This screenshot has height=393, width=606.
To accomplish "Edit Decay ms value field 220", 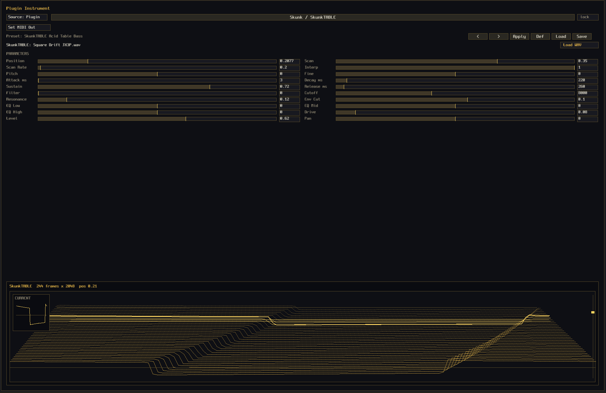I will [587, 81].
